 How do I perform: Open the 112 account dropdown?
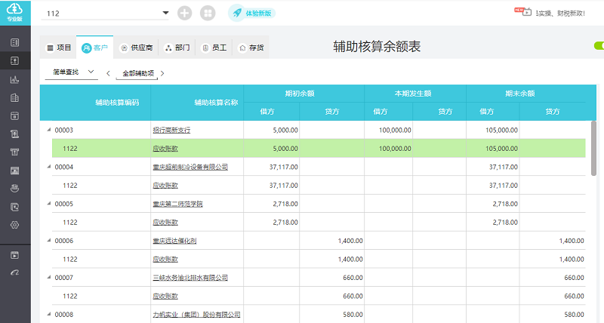point(165,14)
